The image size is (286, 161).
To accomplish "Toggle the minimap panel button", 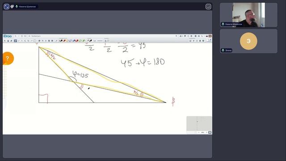I will tap(210, 132).
